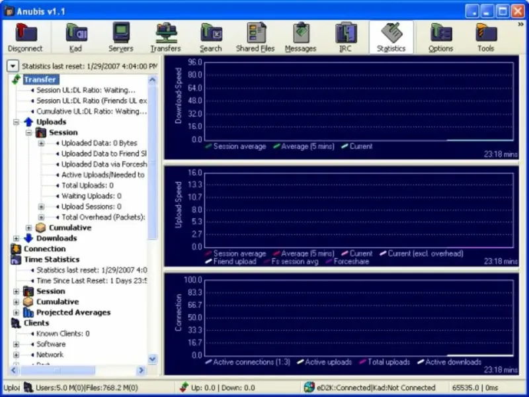
Task: Open the Tools toolbar button
Action: (485, 37)
